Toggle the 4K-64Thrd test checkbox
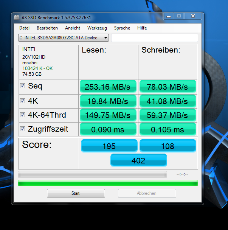The height and width of the screenshot is (230, 228). (22, 115)
